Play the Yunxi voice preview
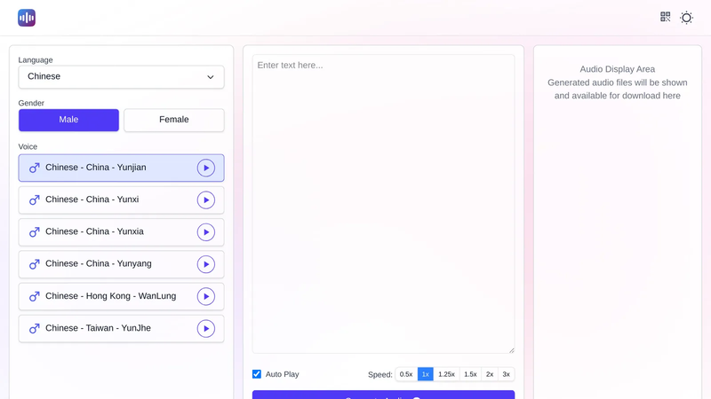 (x=206, y=200)
